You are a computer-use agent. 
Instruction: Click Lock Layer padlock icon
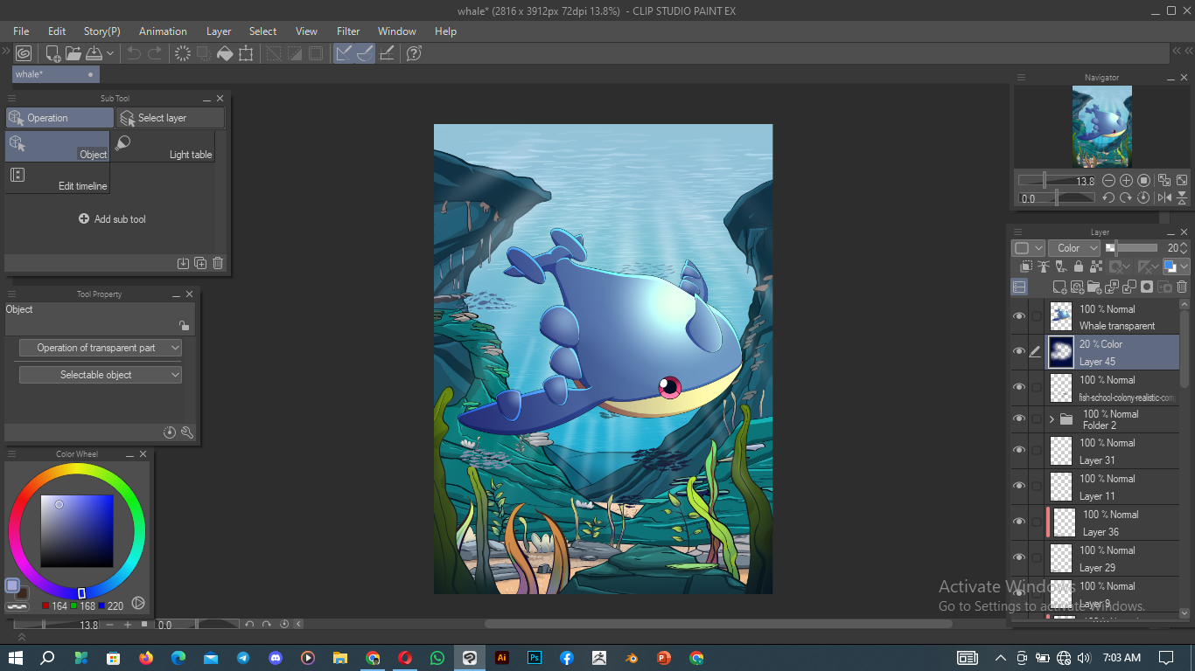(x=1078, y=267)
